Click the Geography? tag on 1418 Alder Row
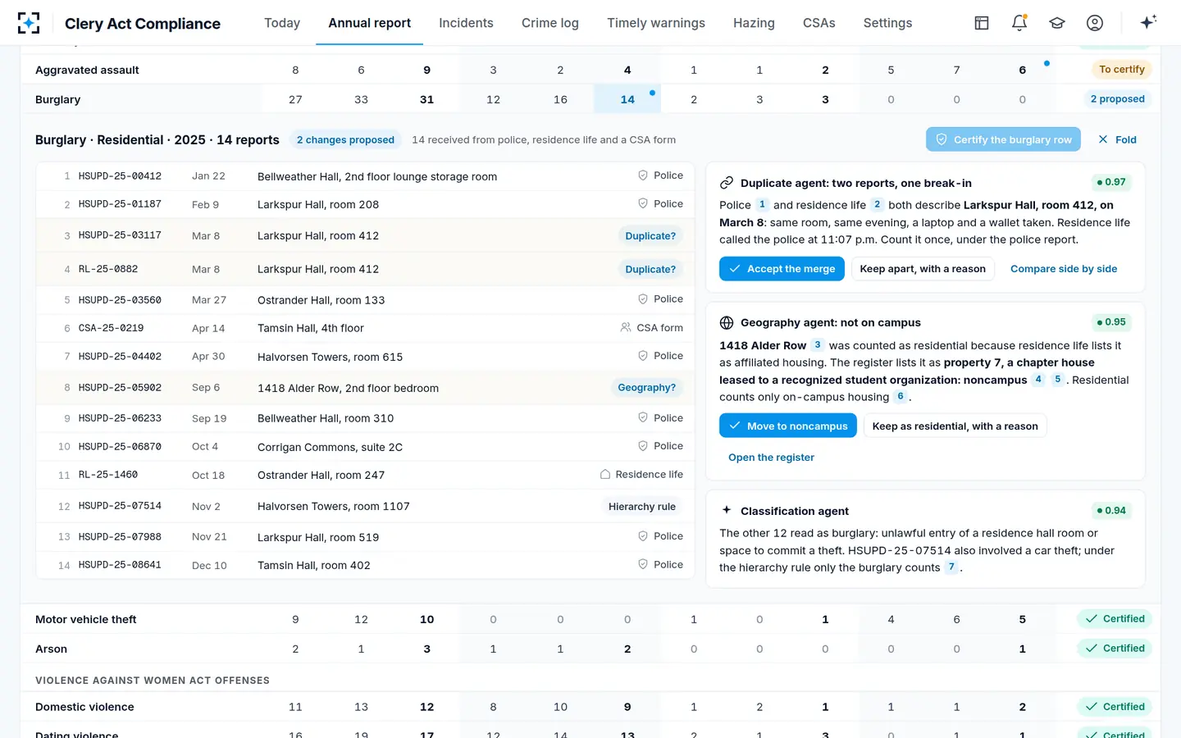The image size is (1181, 738). click(x=646, y=387)
